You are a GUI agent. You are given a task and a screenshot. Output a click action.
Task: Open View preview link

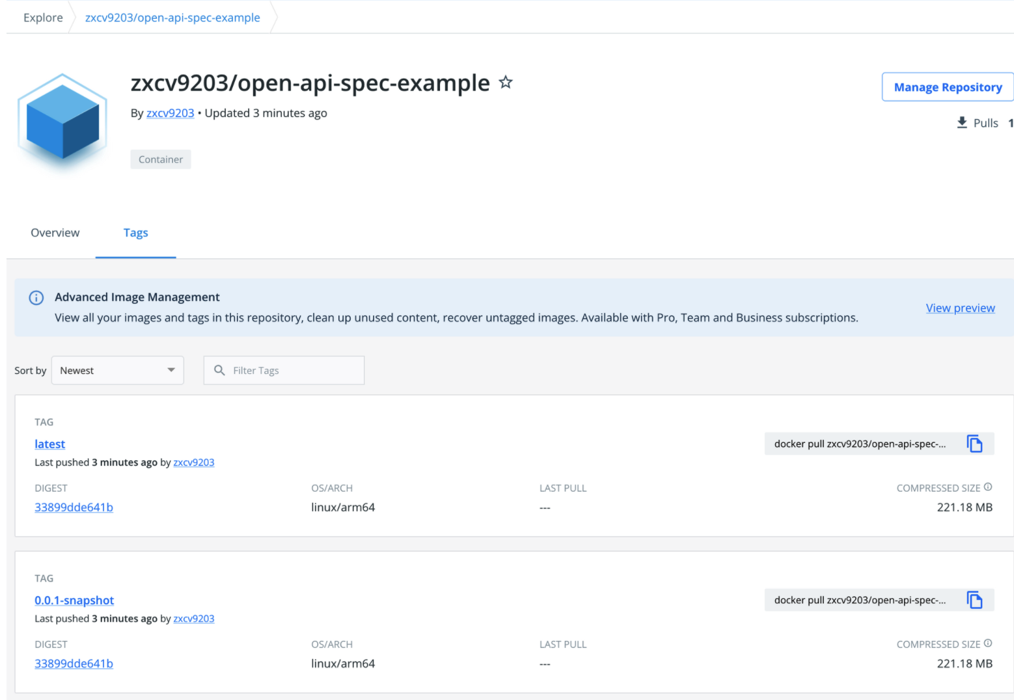point(960,308)
